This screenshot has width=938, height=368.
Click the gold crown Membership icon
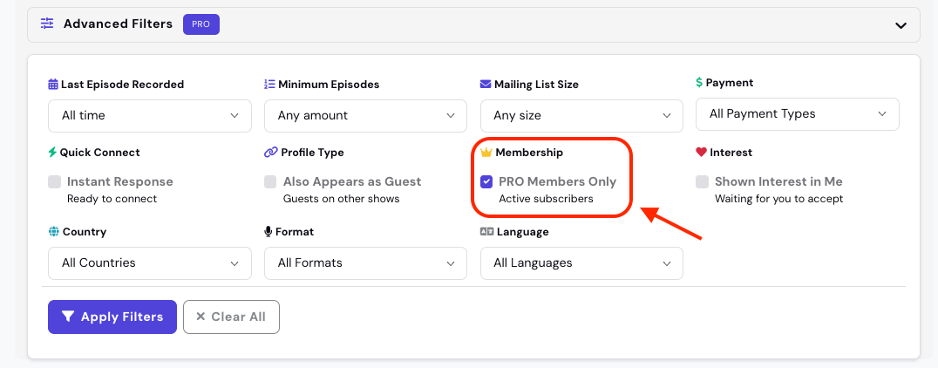click(x=486, y=153)
